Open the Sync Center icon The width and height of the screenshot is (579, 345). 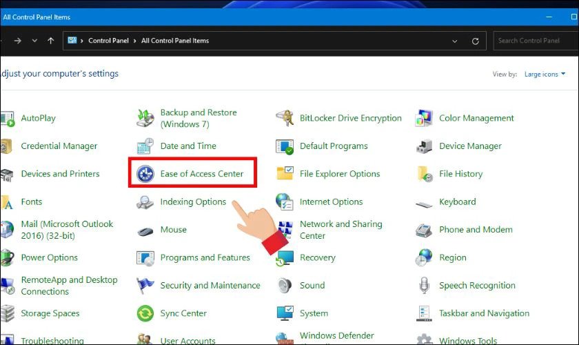(x=145, y=313)
